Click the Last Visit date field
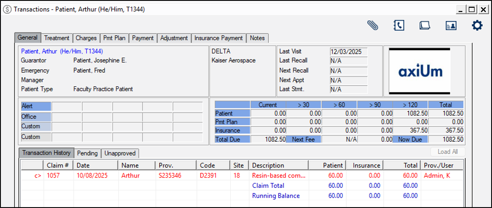Image resolution: width=492 pixels, height=208 pixels. point(348,52)
